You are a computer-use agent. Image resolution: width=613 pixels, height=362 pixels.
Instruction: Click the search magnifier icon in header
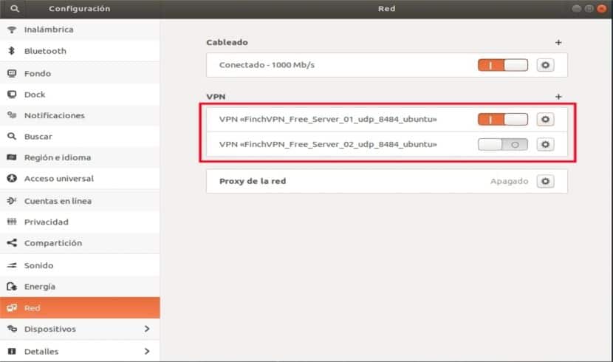pyautogui.click(x=15, y=8)
